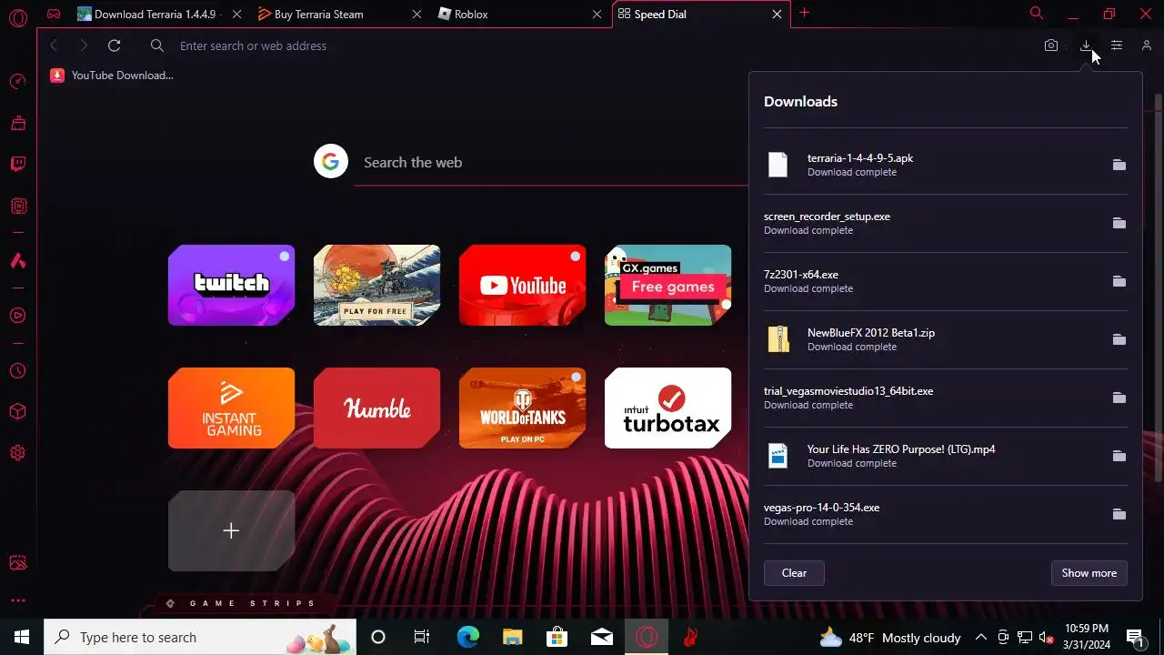Open Microsoft Store from taskbar

pos(557,637)
